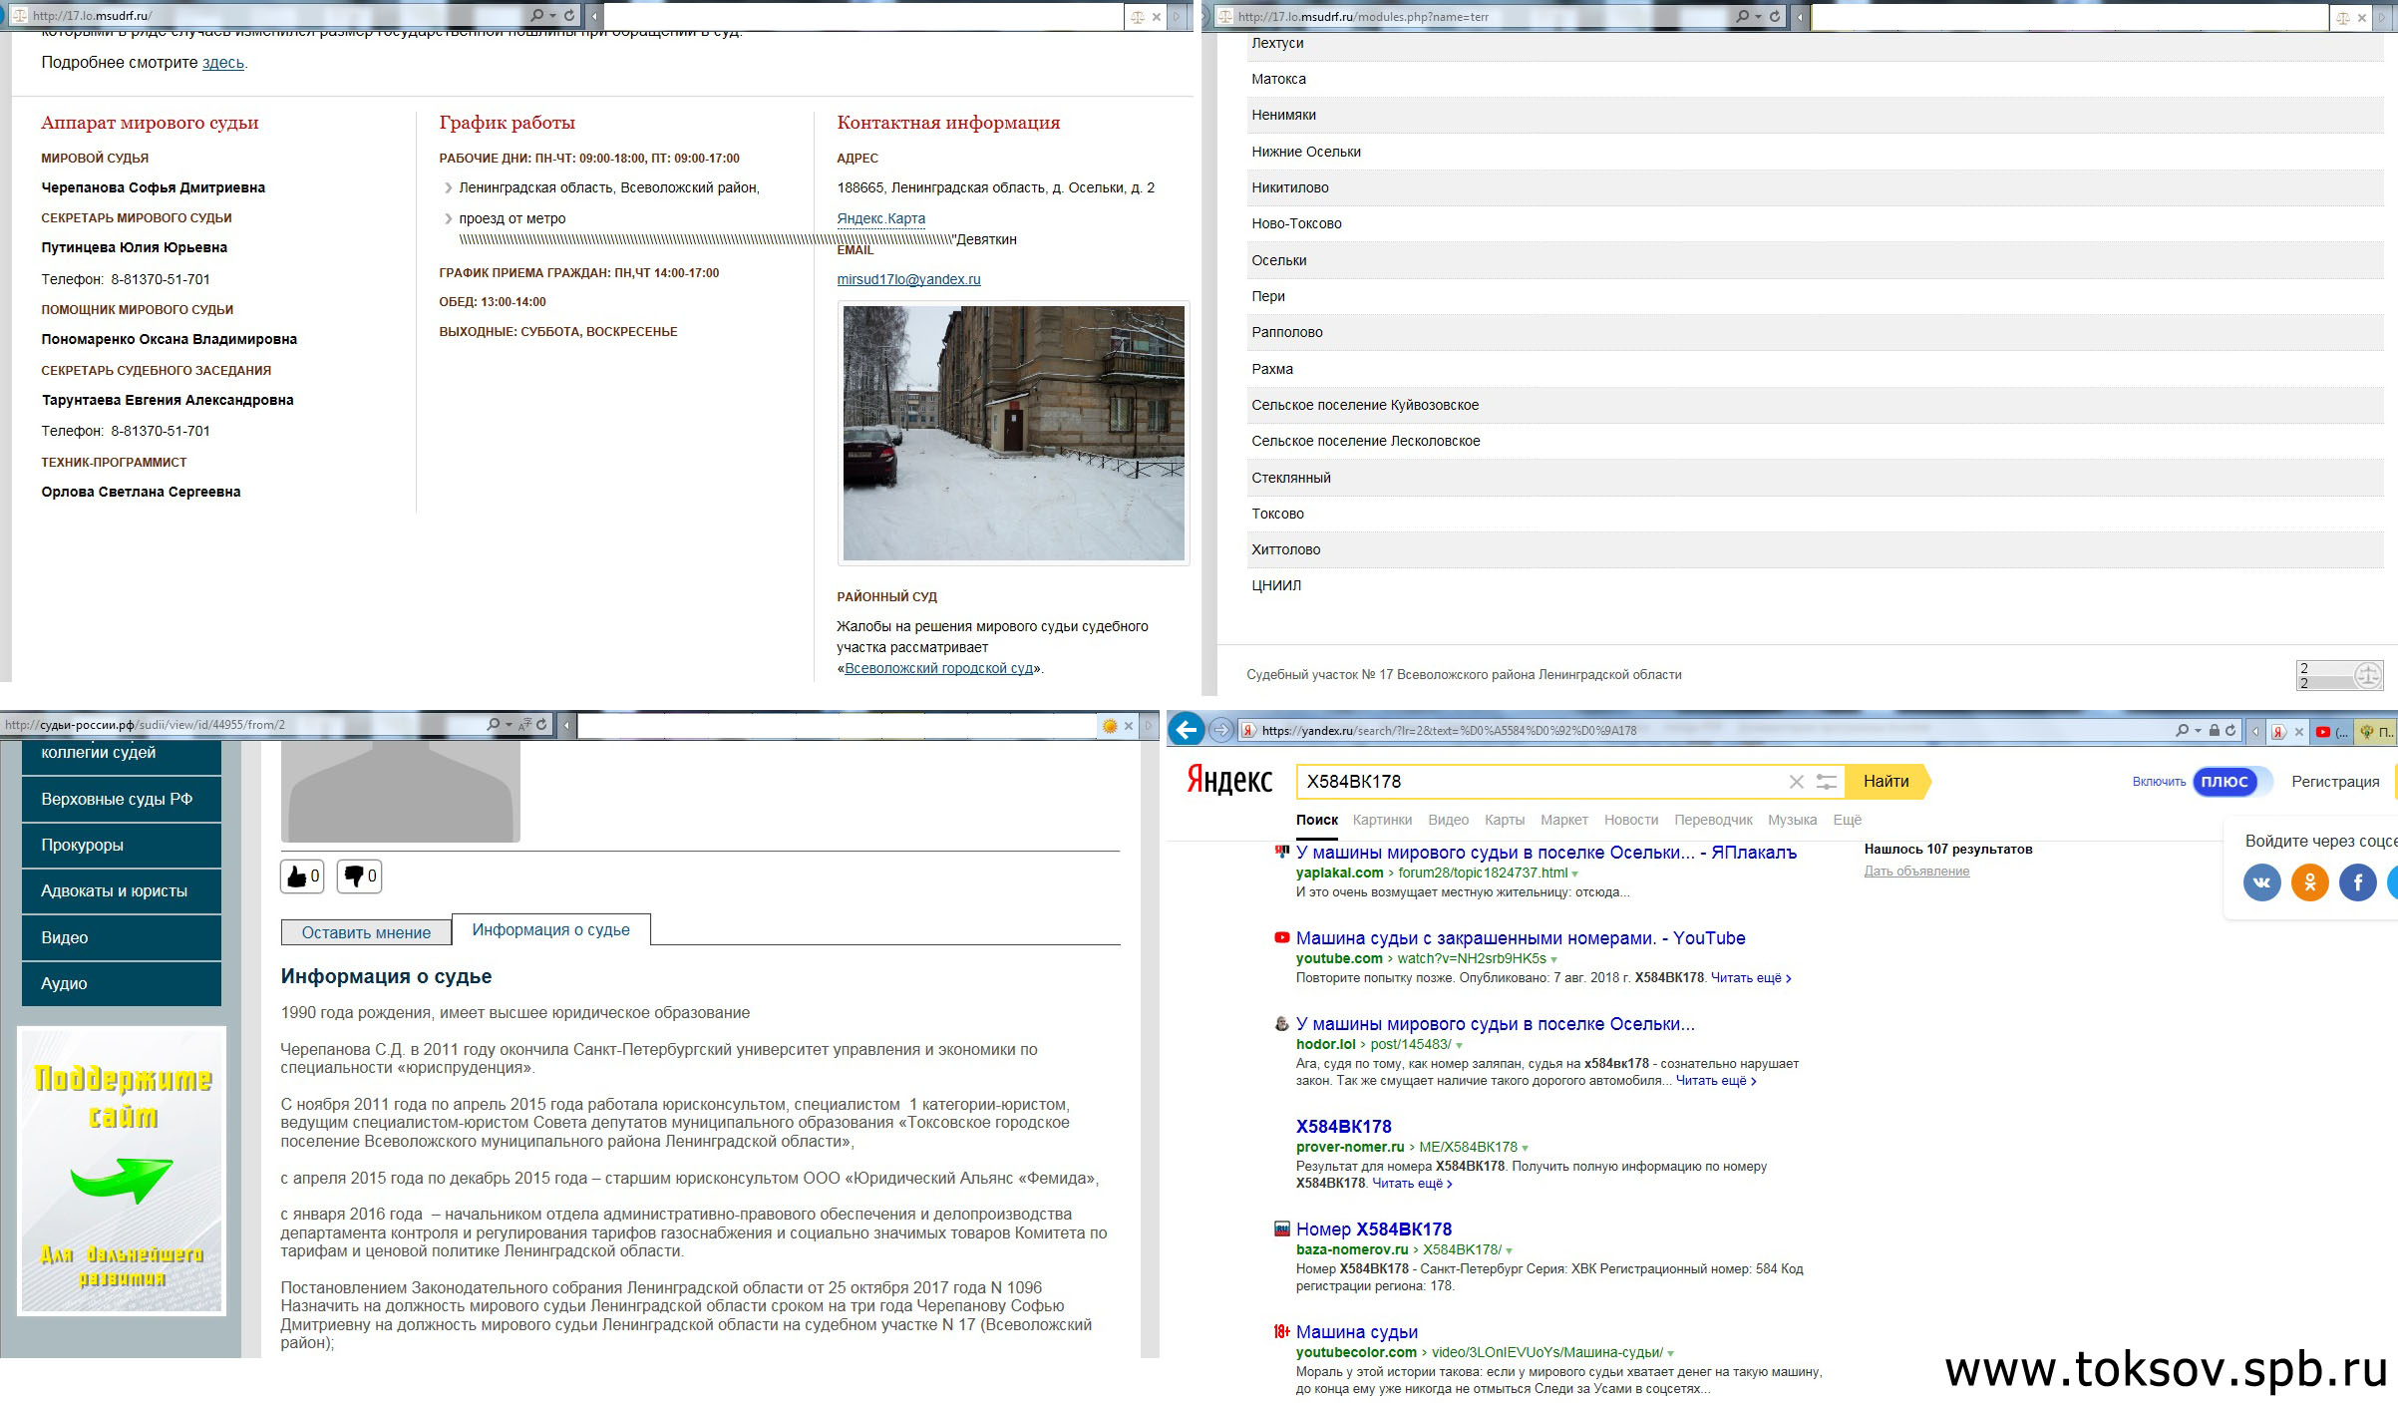Click the Yandex favicon in the address bar
2398x1403 pixels.
pyautogui.click(x=1247, y=731)
